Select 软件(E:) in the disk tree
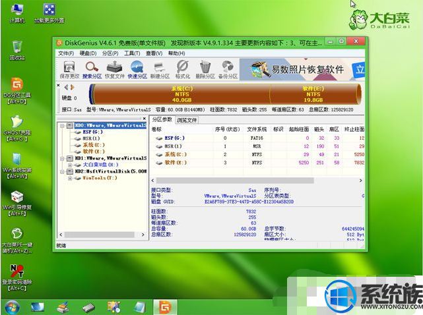The image size is (423, 315). (x=93, y=152)
